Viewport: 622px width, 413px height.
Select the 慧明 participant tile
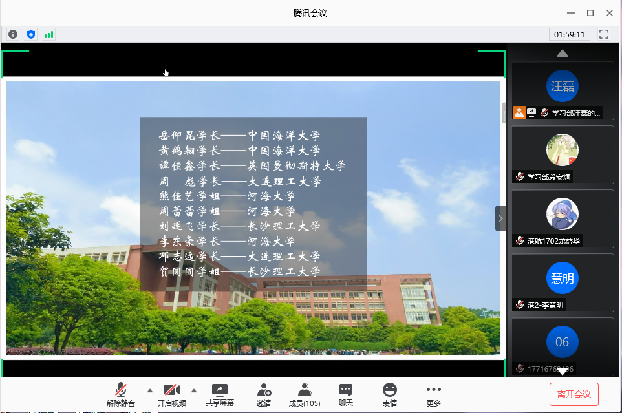(x=562, y=282)
